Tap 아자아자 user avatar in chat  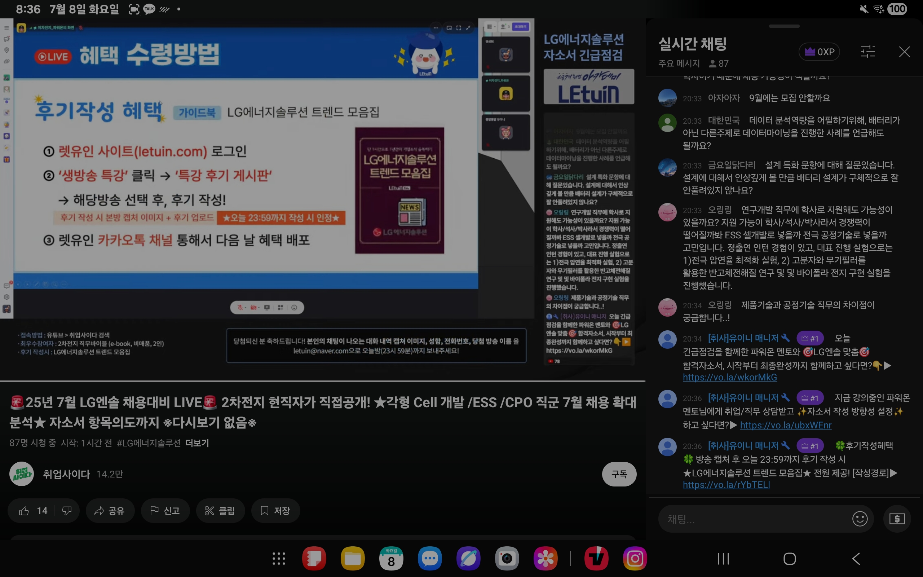667,98
